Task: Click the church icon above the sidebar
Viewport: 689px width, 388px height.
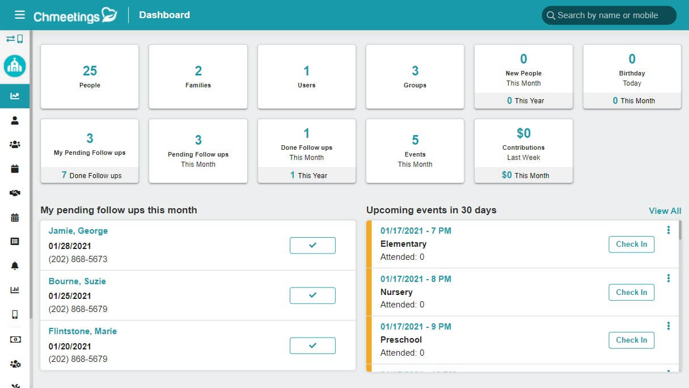Action: pyautogui.click(x=15, y=66)
